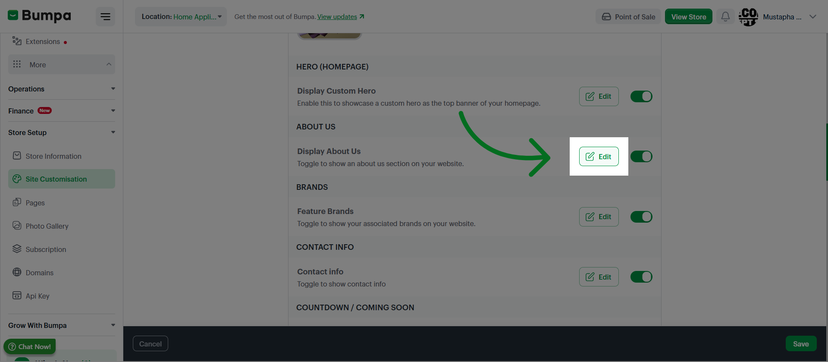Click the Domains globe icon

(17, 272)
